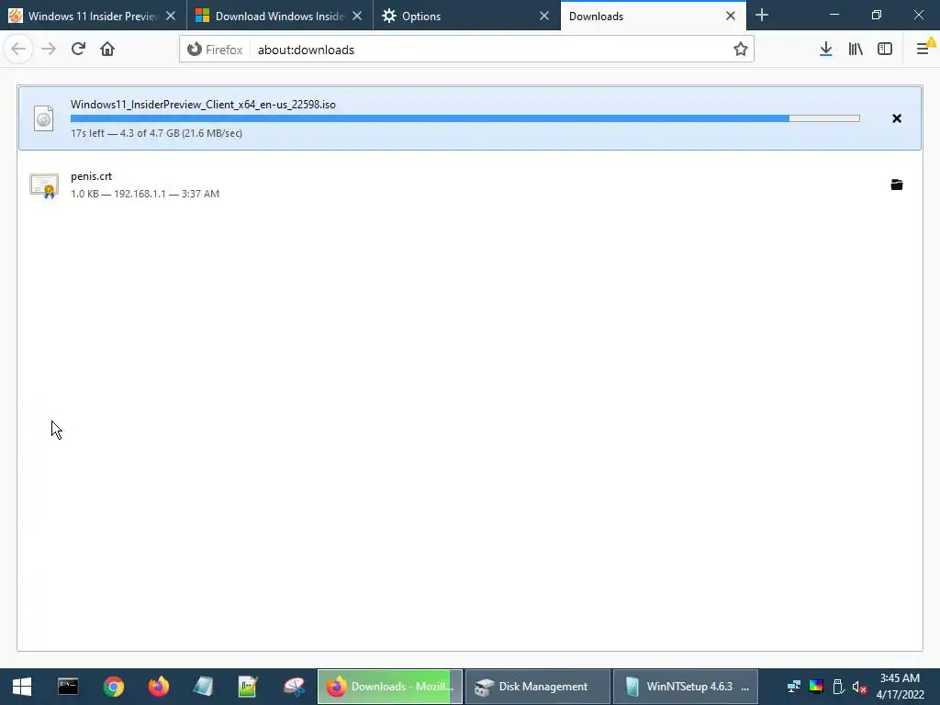Switch to Download Windows Insider tab
The image size is (940, 705).
pyautogui.click(x=279, y=16)
